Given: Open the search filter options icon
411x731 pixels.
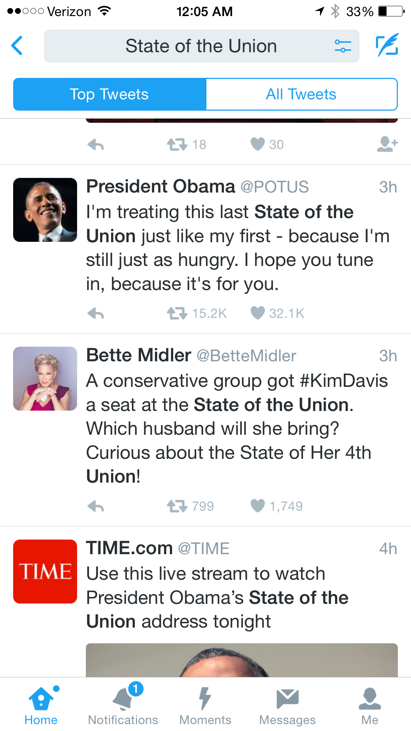Looking at the screenshot, I should pyautogui.click(x=343, y=46).
